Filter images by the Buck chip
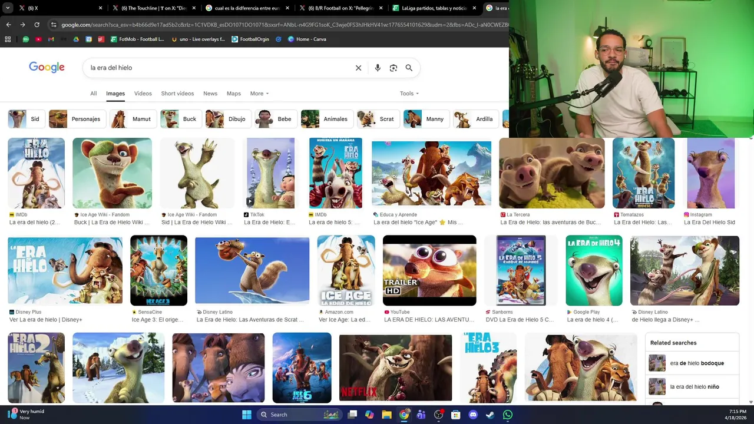Screen dimensions: 754x424 click(181, 119)
